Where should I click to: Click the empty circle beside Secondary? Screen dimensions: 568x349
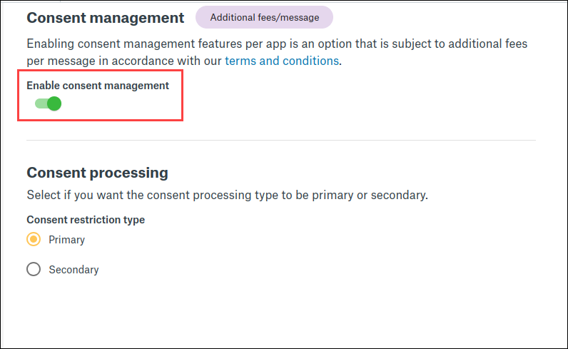coord(34,270)
